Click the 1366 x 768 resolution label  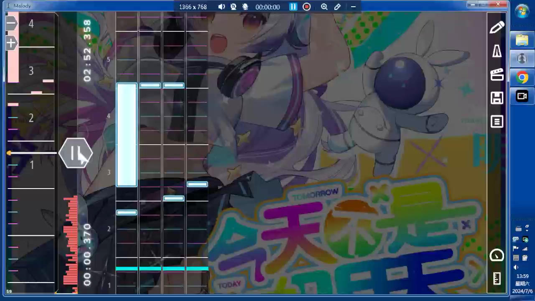193,7
